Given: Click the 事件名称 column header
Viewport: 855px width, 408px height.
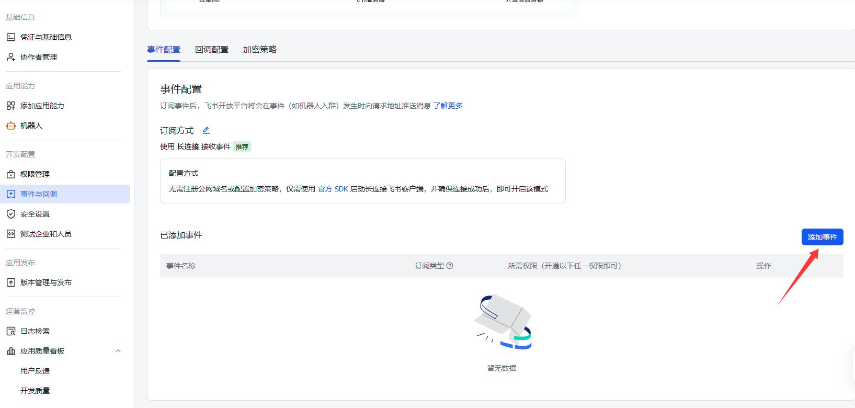Looking at the screenshot, I should (x=181, y=266).
